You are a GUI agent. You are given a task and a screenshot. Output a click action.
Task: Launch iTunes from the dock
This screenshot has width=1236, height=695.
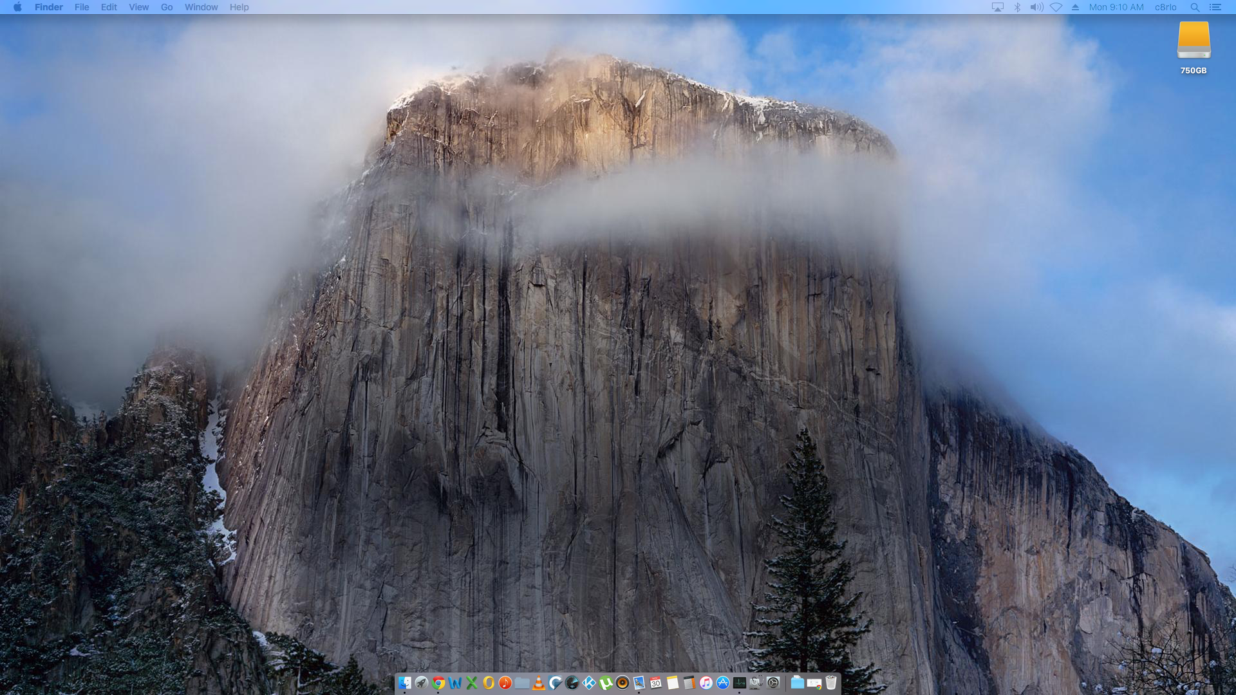(x=706, y=683)
